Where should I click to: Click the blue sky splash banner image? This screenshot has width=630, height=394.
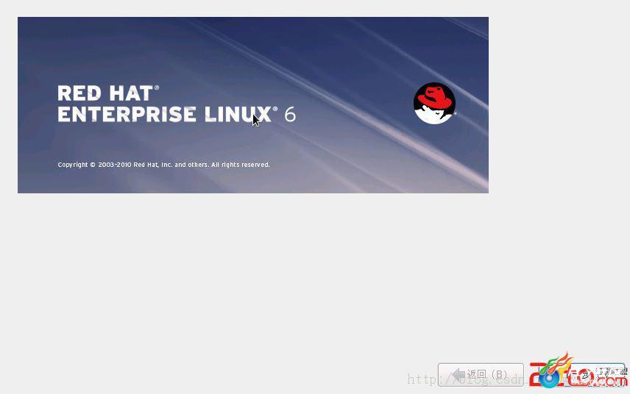(x=253, y=104)
